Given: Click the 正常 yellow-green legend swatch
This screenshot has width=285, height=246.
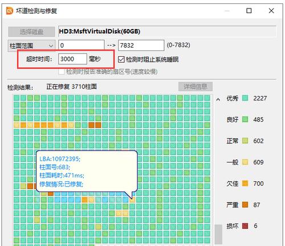Looking at the screenshot, I should [x=245, y=141].
